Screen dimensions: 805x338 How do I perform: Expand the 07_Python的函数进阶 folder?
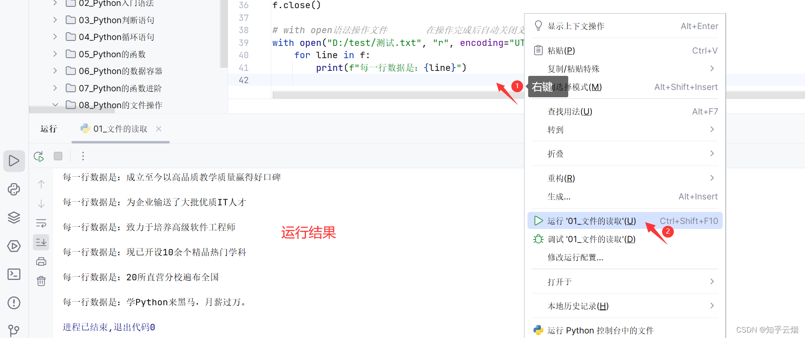pos(55,88)
